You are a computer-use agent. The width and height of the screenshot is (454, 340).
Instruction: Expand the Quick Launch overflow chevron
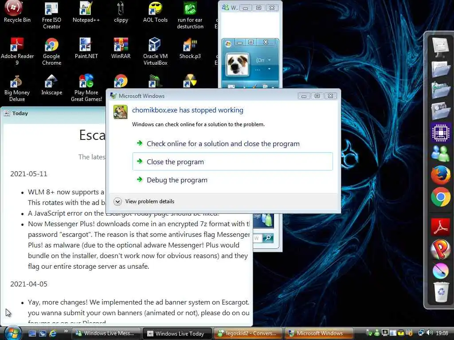pyautogui.click(x=66, y=331)
